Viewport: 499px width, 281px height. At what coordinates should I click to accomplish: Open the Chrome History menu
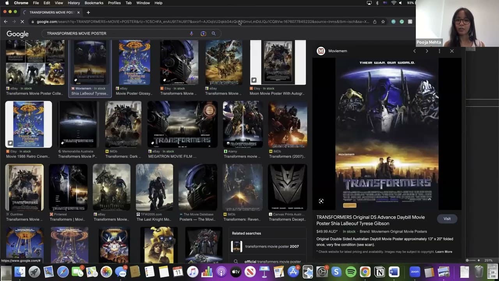[74, 3]
